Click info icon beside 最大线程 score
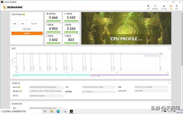 tap(54, 14)
